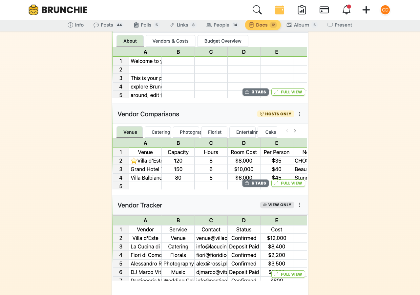Image resolution: width=420 pixels, height=295 pixels.
Task: Click the plus create icon
Action: click(x=366, y=10)
